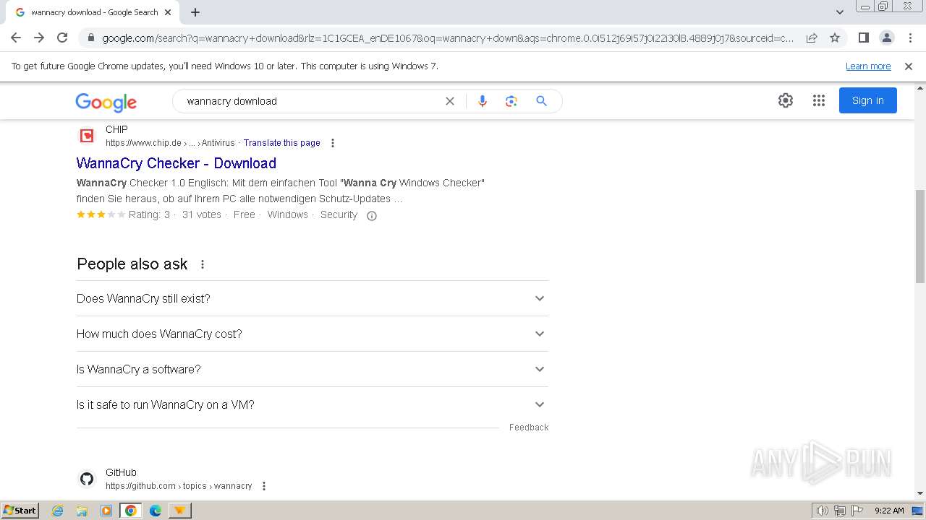Open Google quick settings gear
The width and height of the screenshot is (926, 520).
point(786,100)
